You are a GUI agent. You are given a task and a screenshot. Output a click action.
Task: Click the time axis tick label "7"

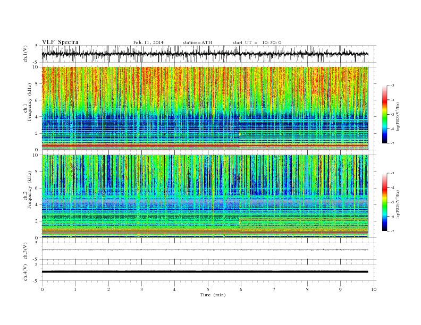click(x=274, y=289)
